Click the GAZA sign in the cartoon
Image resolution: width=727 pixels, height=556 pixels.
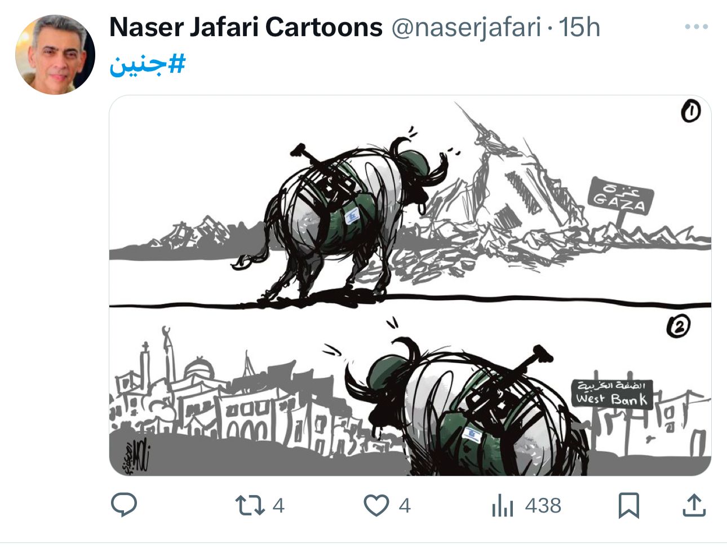tap(620, 196)
